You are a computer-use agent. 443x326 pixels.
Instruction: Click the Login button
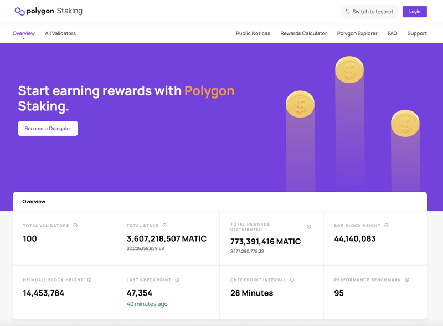click(x=414, y=11)
